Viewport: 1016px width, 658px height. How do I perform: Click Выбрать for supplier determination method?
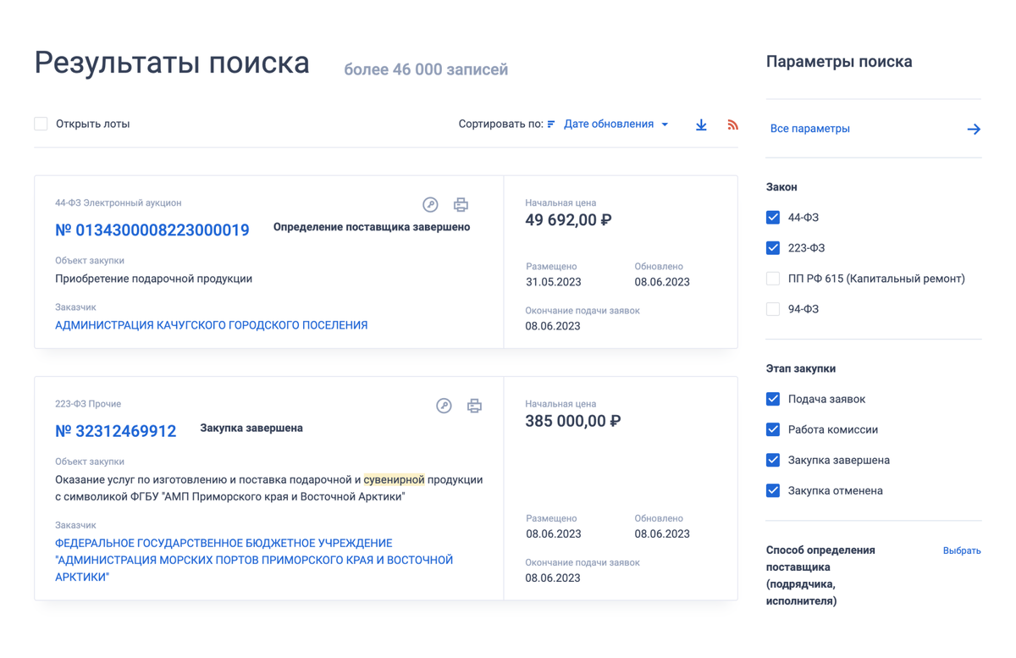tap(961, 550)
